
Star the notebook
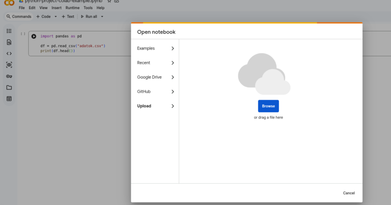tap(109, 1)
